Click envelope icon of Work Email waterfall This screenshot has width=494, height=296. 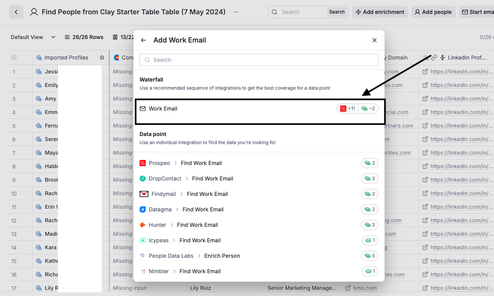(143, 109)
